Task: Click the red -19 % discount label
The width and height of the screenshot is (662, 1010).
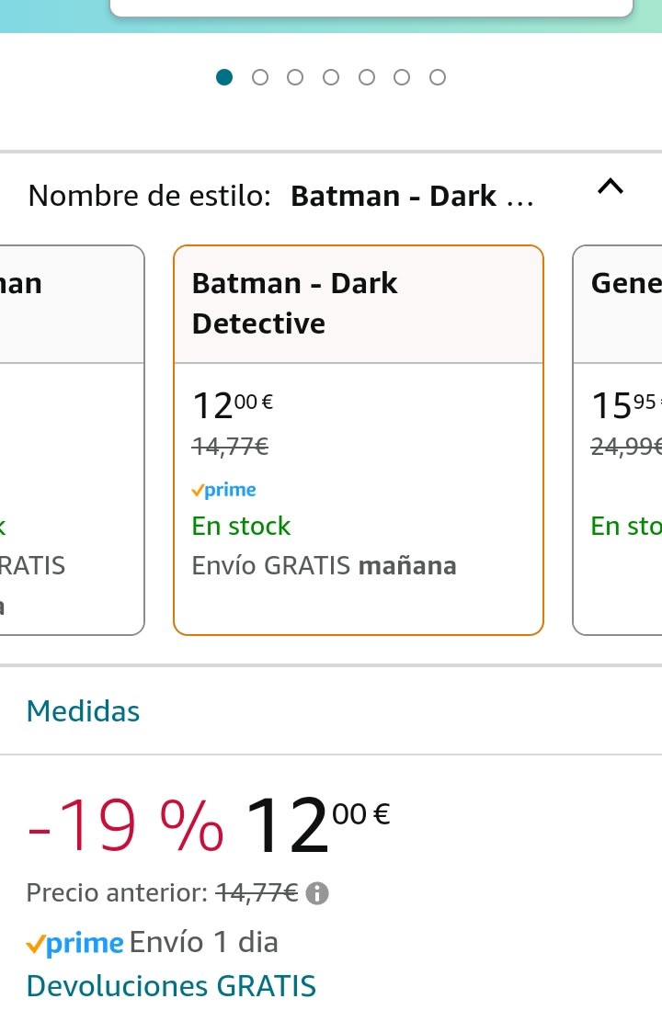Action: (125, 824)
